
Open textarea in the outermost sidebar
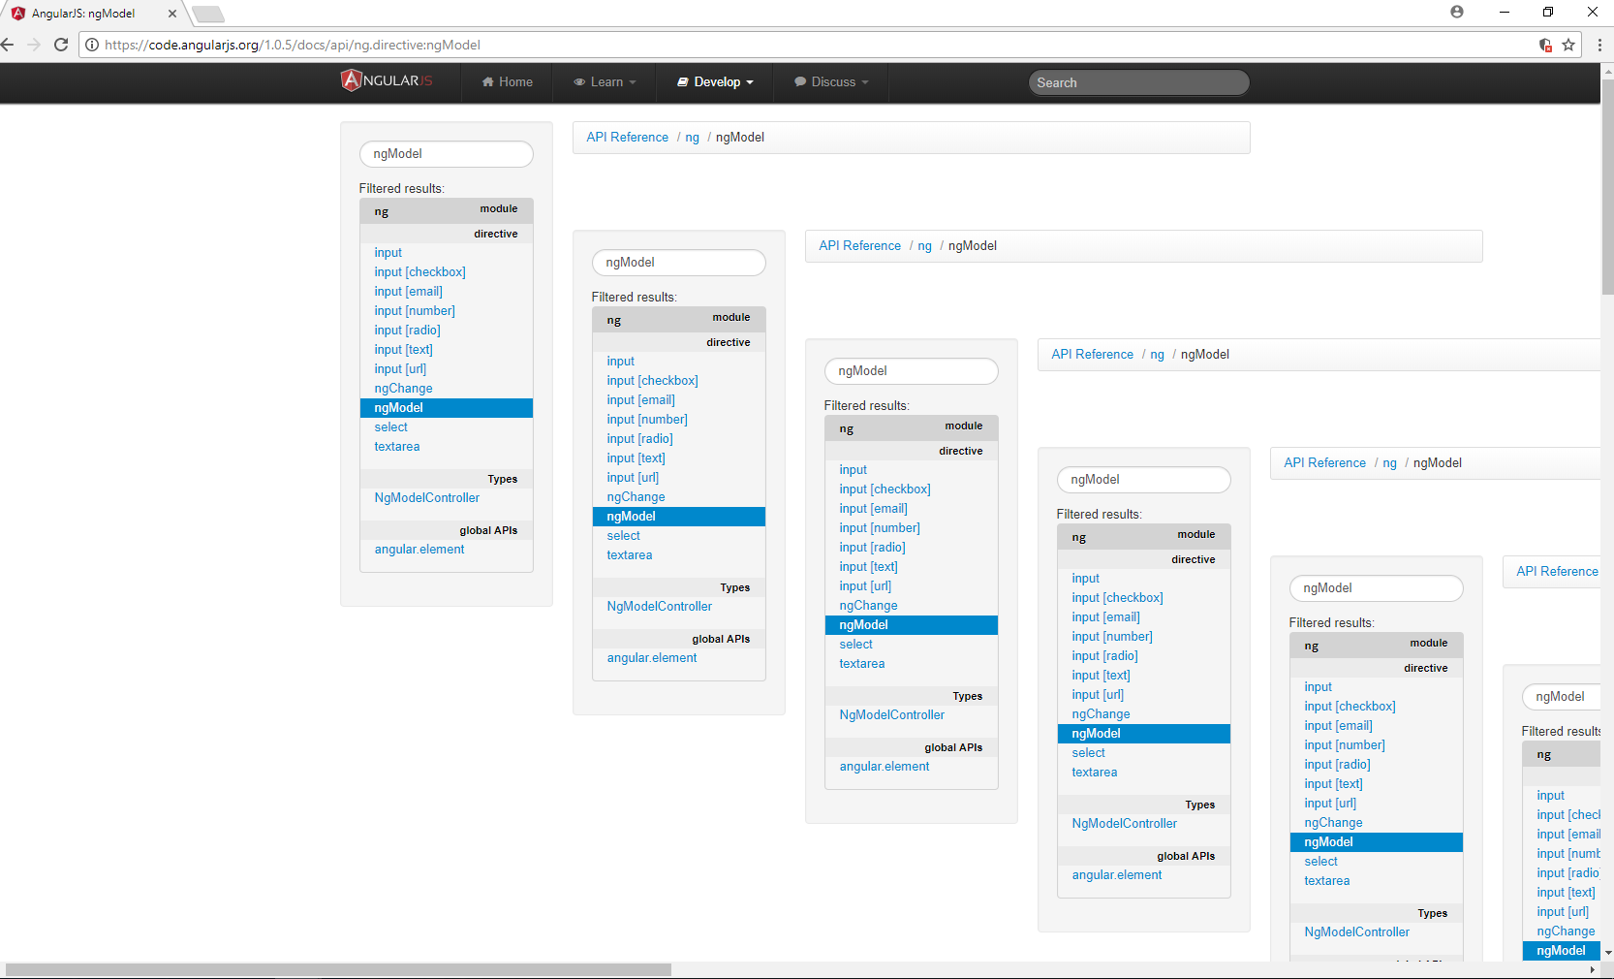[397, 447]
